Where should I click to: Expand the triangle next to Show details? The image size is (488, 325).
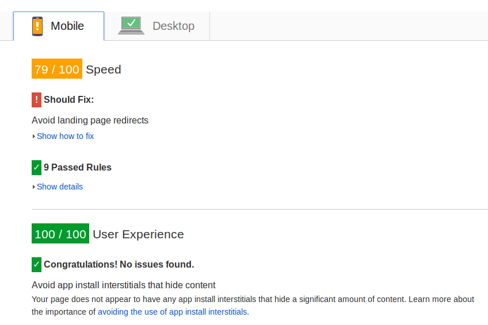click(33, 187)
